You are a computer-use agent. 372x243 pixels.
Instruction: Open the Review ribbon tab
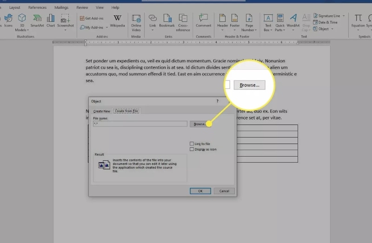[x=82, y=7]
